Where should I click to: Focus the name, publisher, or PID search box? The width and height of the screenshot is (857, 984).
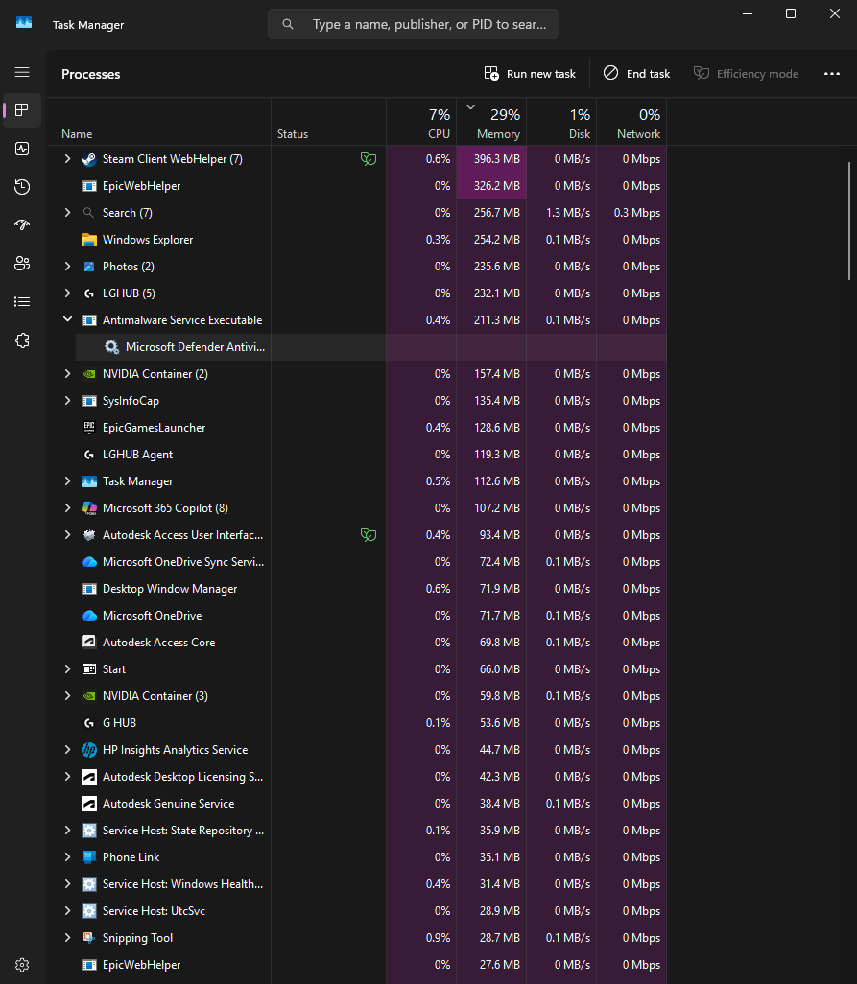[413, 25]
